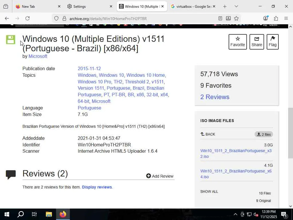Open Task View on taskbar
293x220 pixels.
coord(34,214)
